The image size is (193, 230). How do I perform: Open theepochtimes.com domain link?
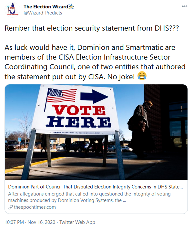35,207
